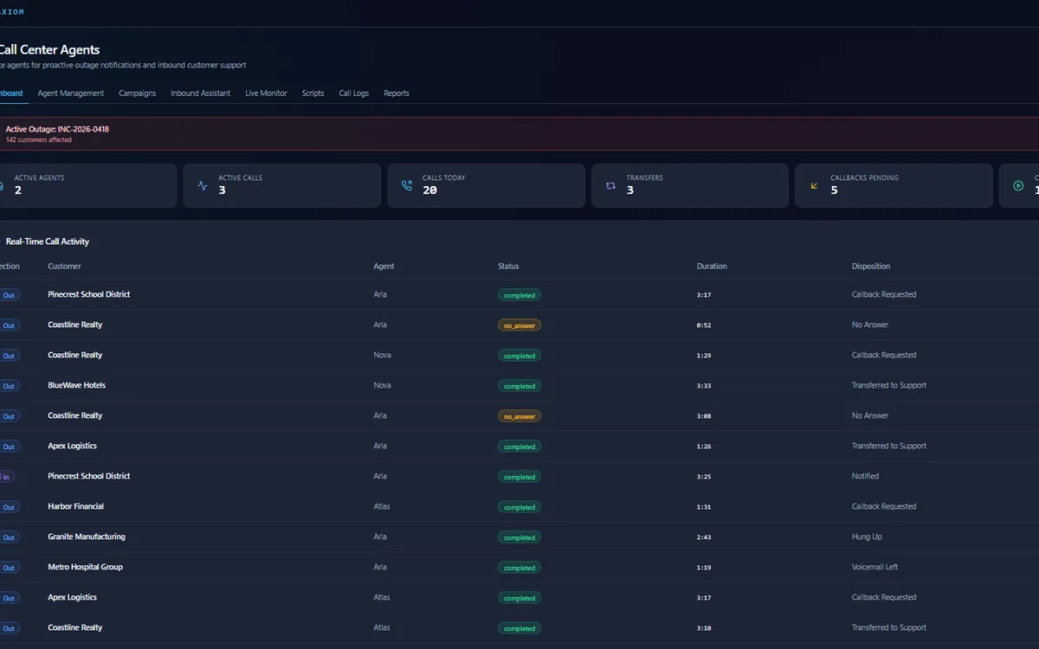The height and width of the screenshot is (649, 1039).
Task: Click the Out badge in Metro Hospital Group row
Action: 8,568
